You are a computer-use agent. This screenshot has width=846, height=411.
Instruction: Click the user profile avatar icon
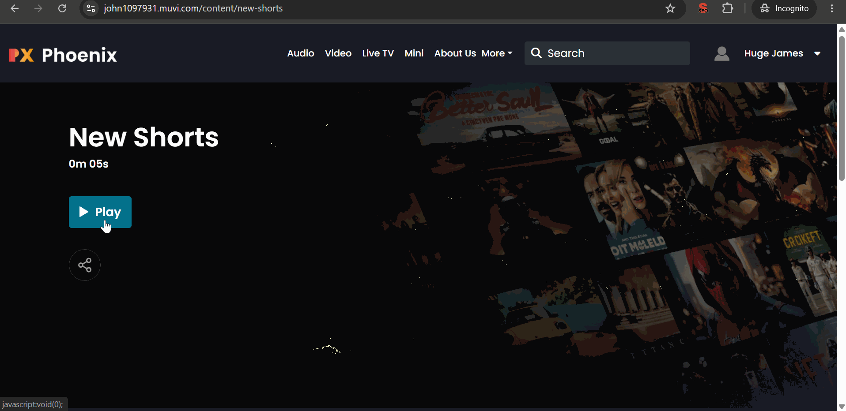[x=721, y=53]
